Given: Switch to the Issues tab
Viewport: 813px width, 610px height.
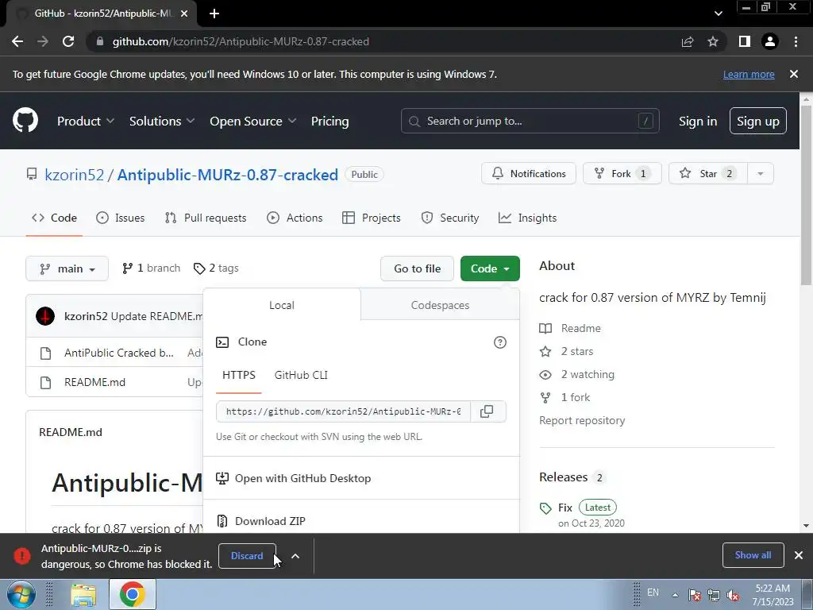Looking at the screenshot, I should (x=121, y=218).
